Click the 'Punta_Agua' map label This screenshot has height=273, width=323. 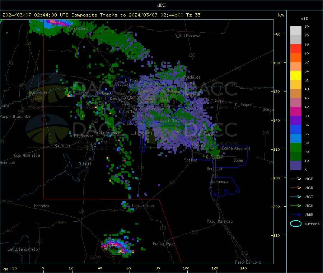(164, 244)
